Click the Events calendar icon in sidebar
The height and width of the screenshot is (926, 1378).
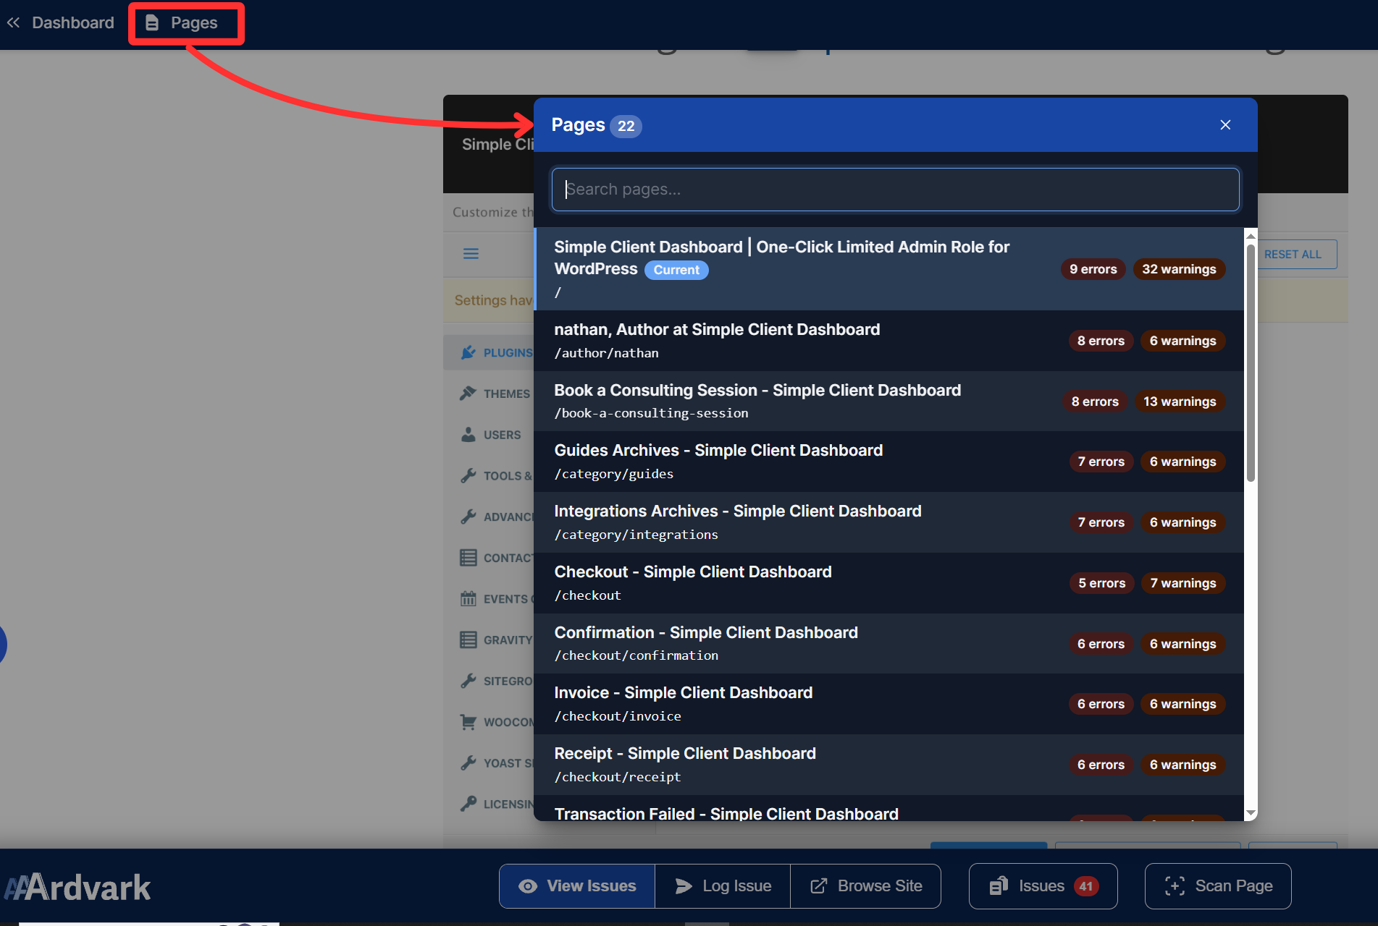pos(469,599)
